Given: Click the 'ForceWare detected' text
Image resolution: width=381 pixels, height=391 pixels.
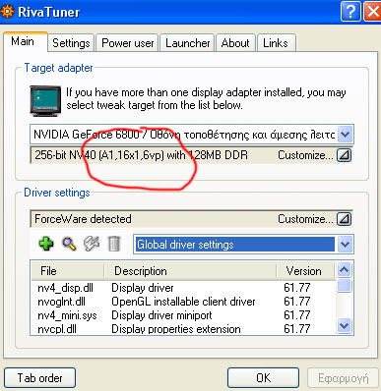Looking at the screenshot, I should point(83,219).
